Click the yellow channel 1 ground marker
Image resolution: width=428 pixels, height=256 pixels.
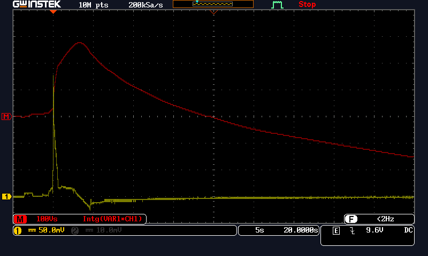[6, 196]
